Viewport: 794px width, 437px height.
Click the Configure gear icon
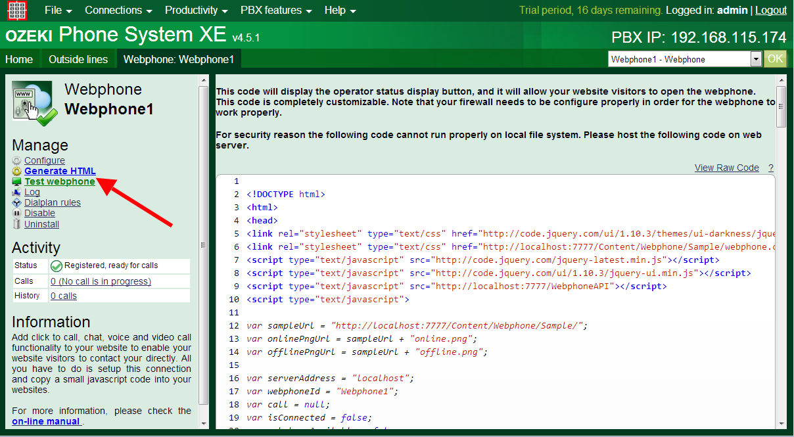tap(17, 160)
